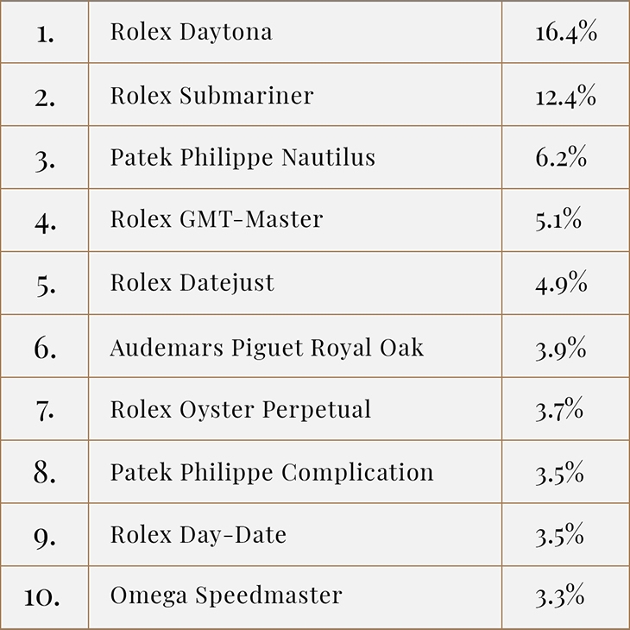This screenshot has height=630, width=630.
Task: Click the 4.9% cell
Action: (x=561, y=282)
